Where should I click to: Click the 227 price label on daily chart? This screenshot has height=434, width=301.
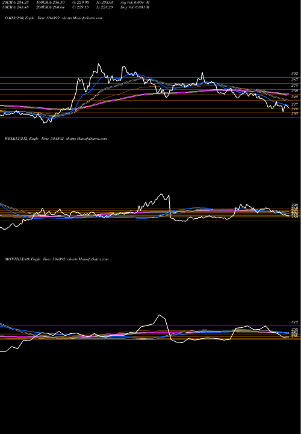(x=294, y=104)
